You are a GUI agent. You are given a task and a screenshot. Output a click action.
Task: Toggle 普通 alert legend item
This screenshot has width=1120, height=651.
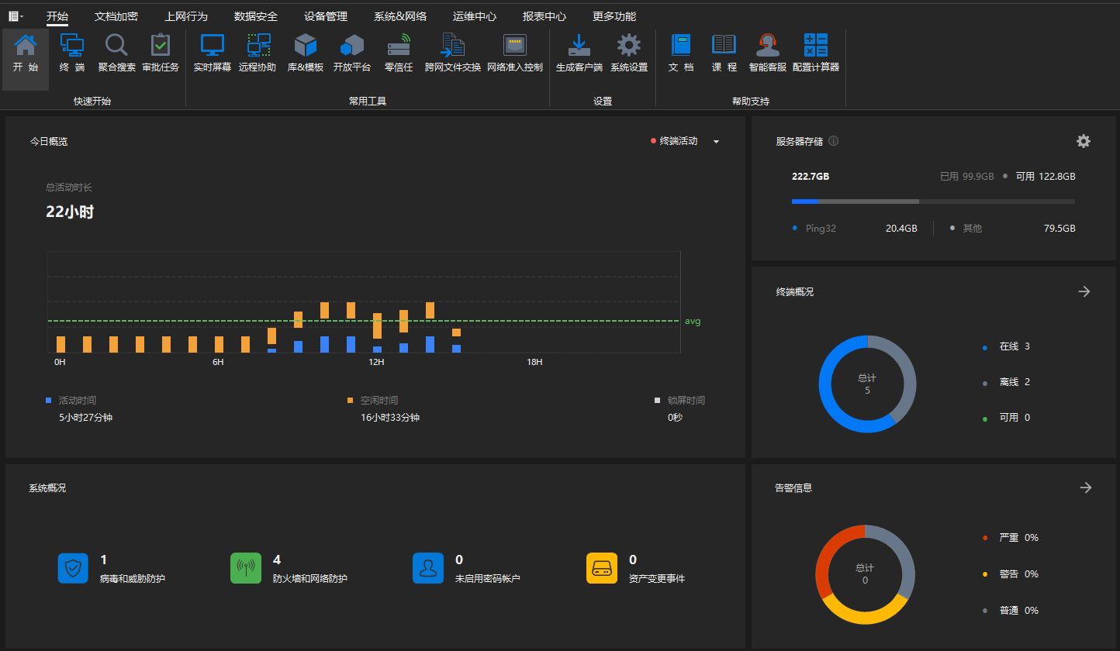[x=1011, y=610]
